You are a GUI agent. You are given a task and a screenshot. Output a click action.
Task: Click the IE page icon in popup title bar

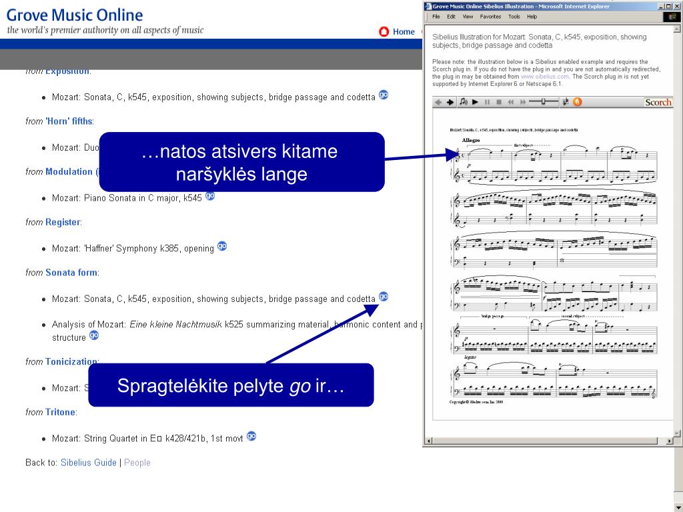tap(428, 6)
